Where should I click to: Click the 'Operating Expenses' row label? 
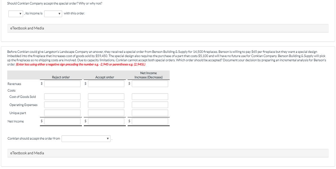click(x=23, y=105)
